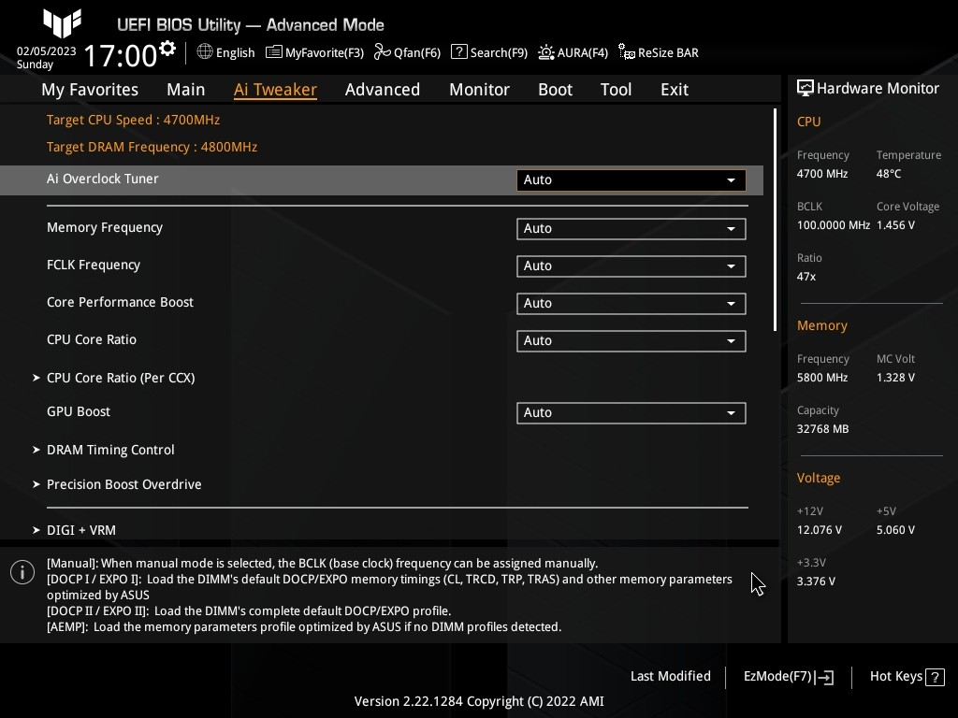This screenshot has height=718, width=958.
Task: Switch to EzMode(F7)
Action: point(787,677)
